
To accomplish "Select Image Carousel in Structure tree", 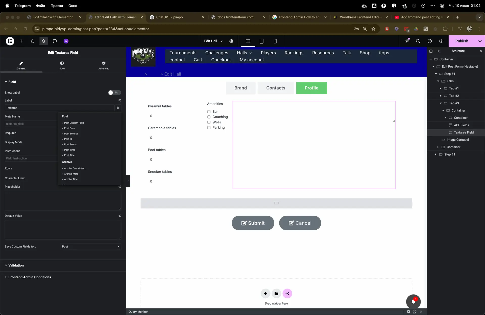I will pos(457,140).
